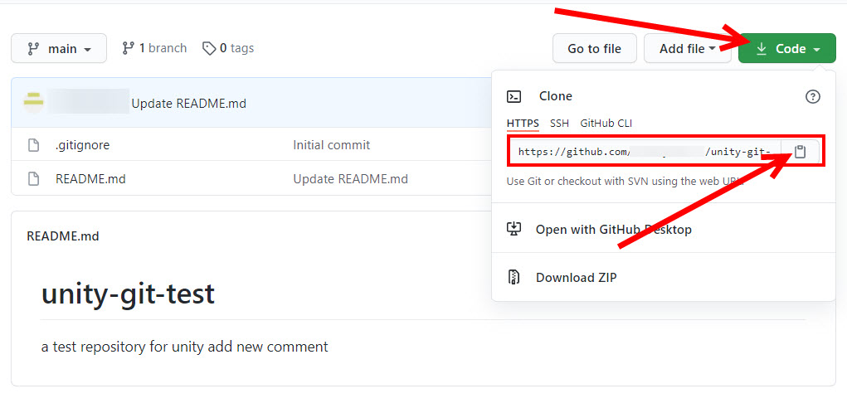Open the README.md file in list
Image resolution: width=847 pixels, height=408 pixels.
click(90, 178)
